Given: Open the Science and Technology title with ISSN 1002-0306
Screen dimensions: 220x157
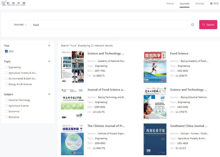Looking at the screenshot, I should tap(188, 90).
